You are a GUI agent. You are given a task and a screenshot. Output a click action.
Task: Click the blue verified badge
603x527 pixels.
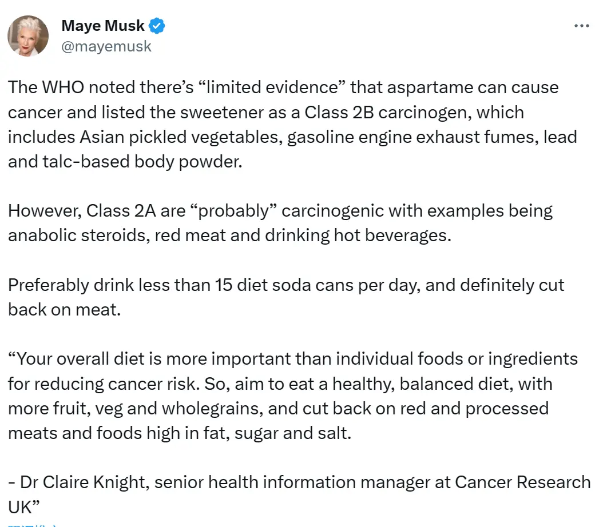coord(157,26)
